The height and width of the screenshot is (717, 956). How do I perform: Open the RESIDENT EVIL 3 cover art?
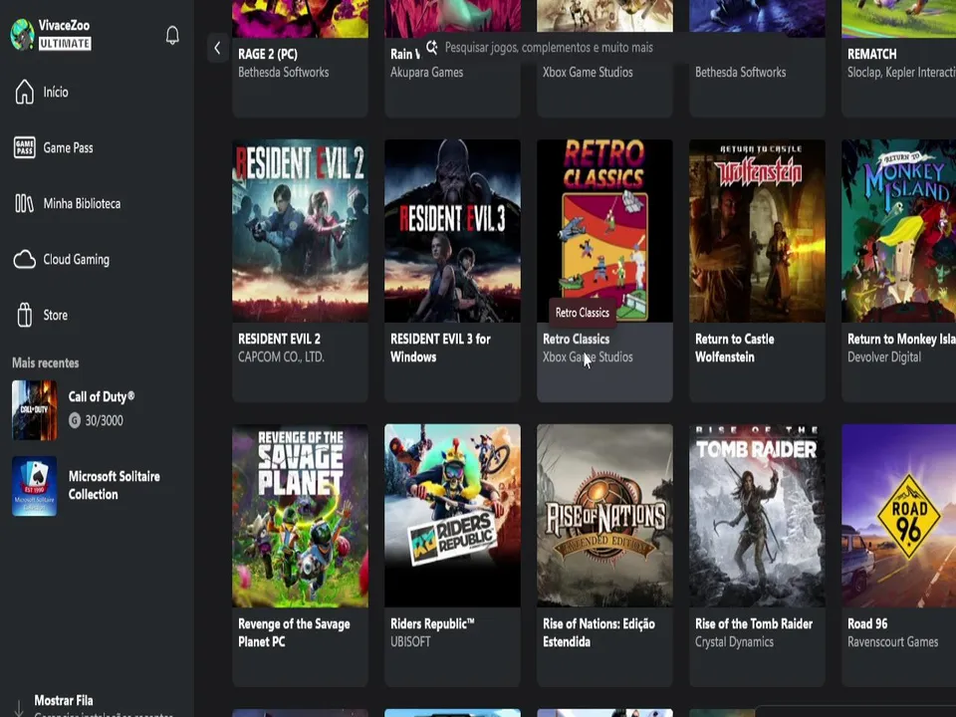452,231
